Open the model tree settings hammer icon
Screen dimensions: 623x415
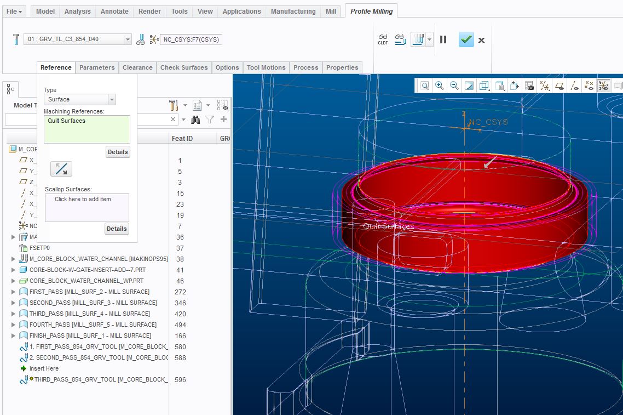[x=174, y=105]
